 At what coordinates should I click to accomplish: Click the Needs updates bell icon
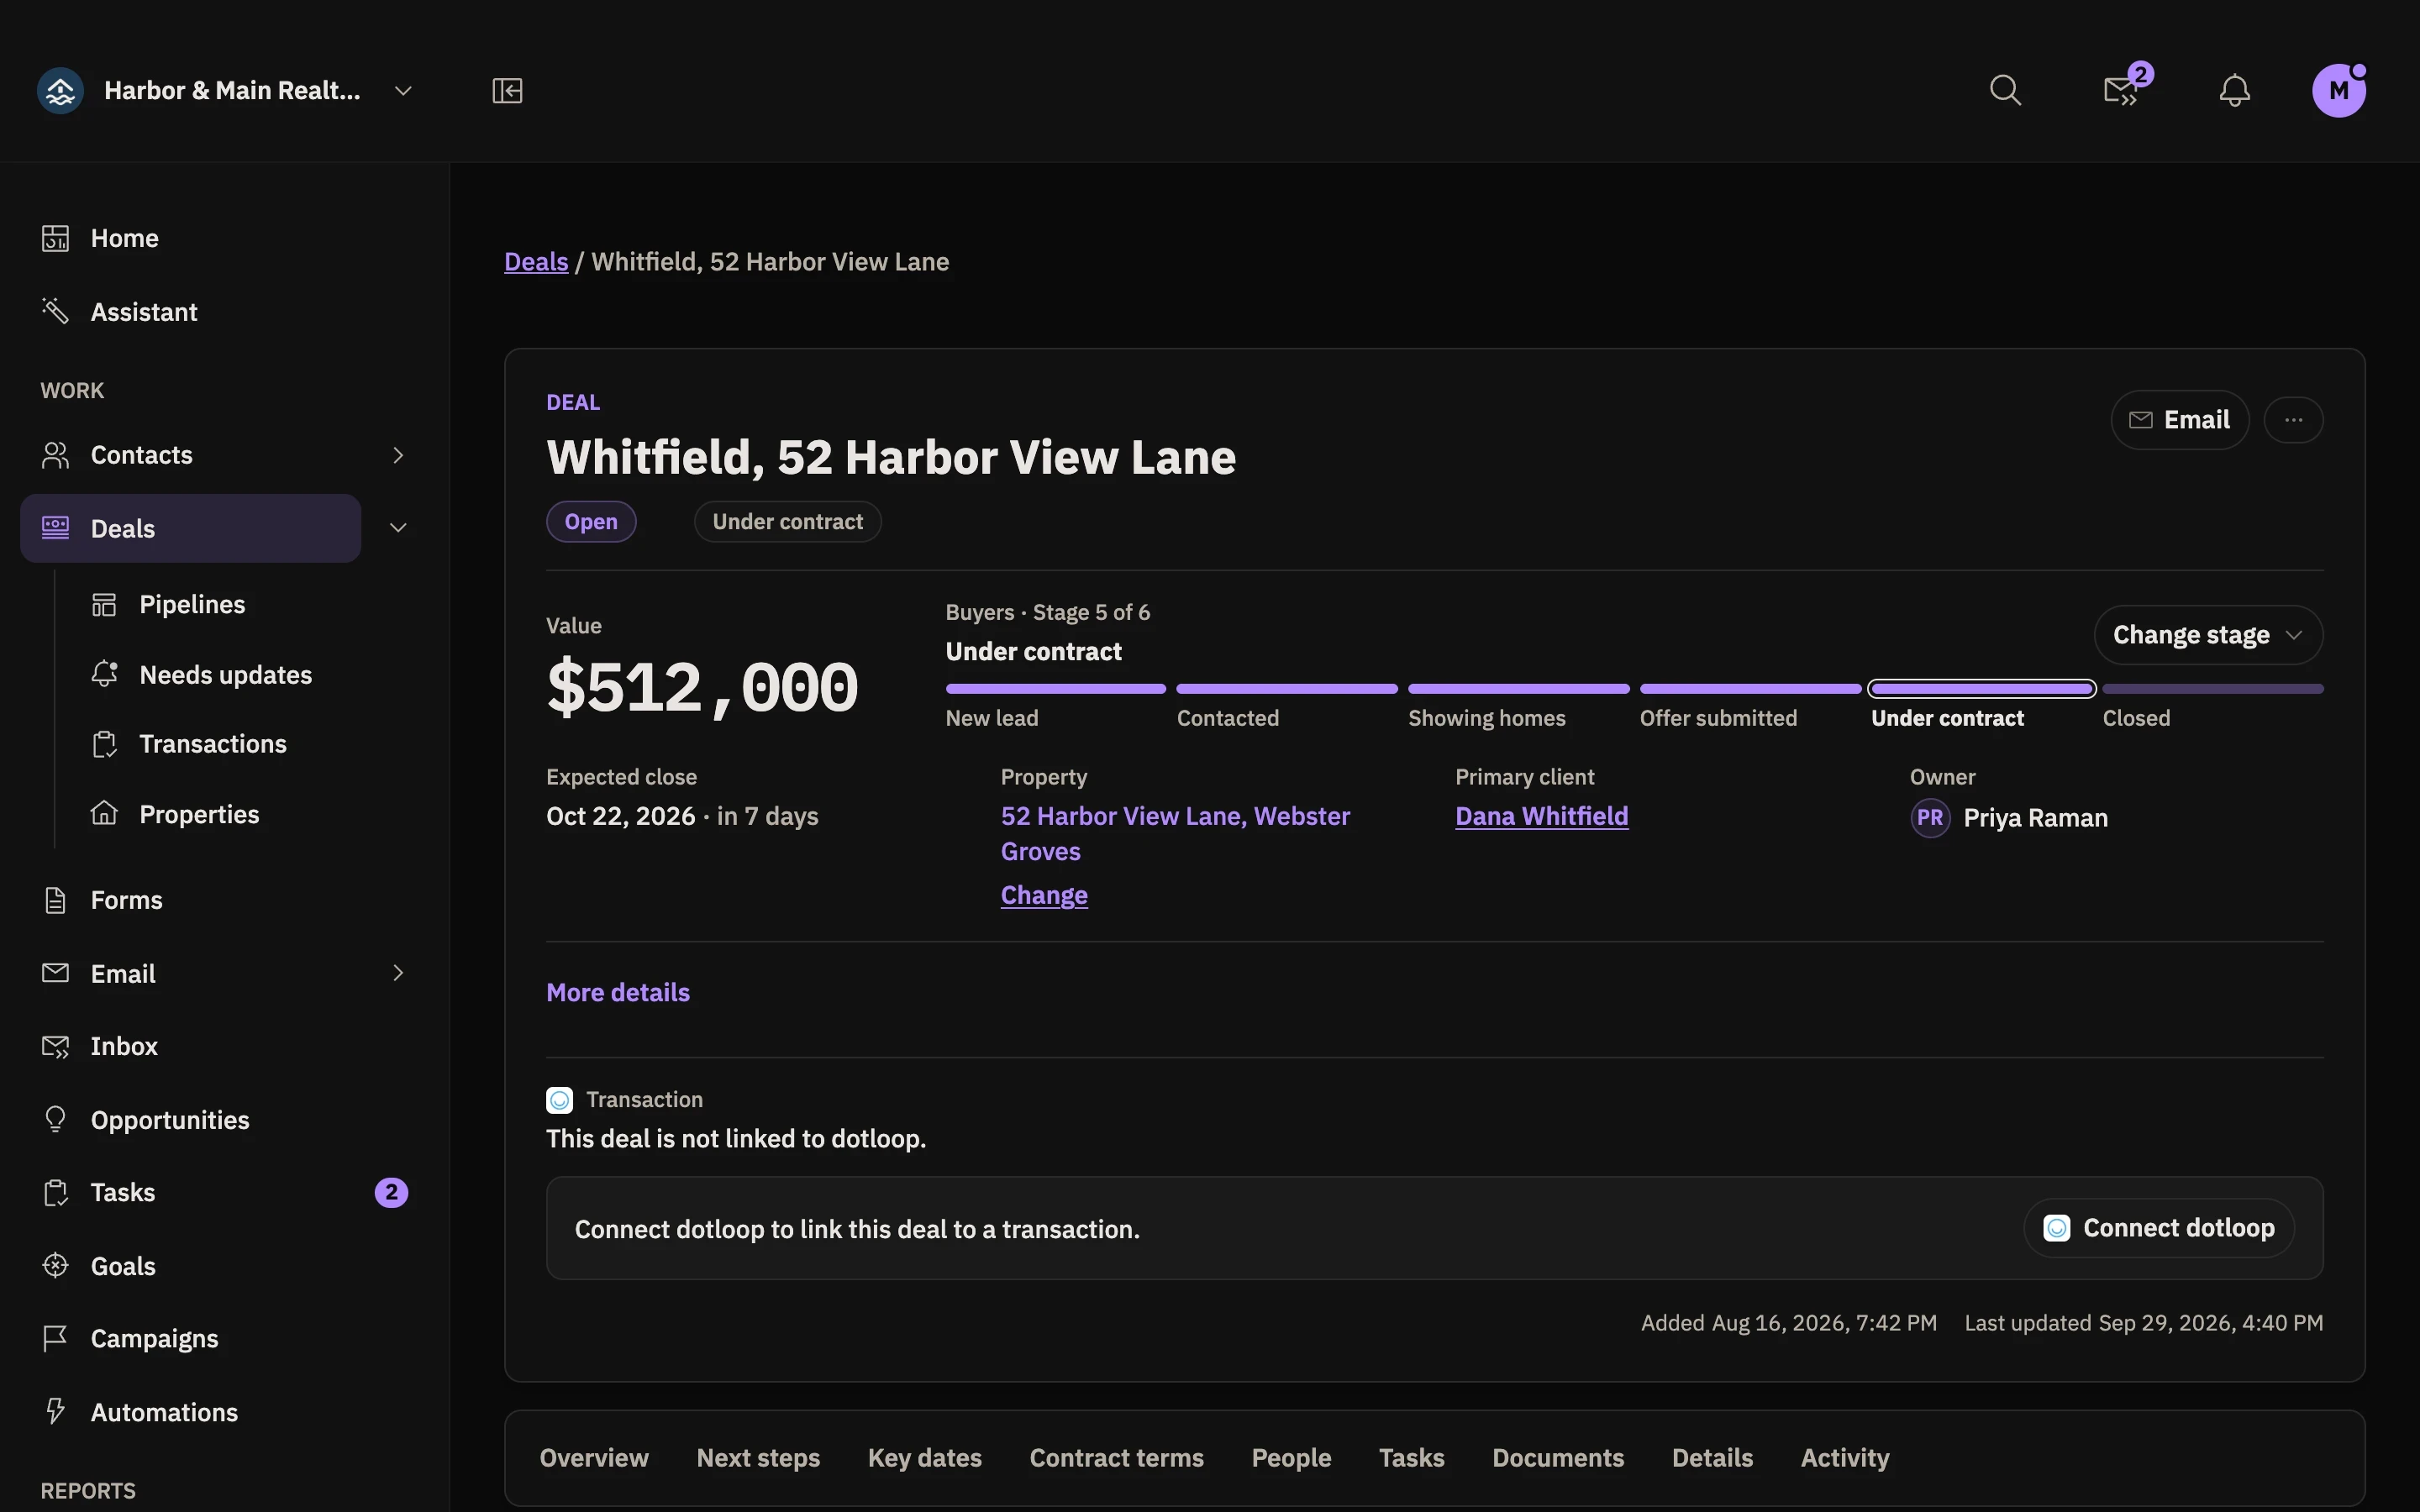[104, 674]
